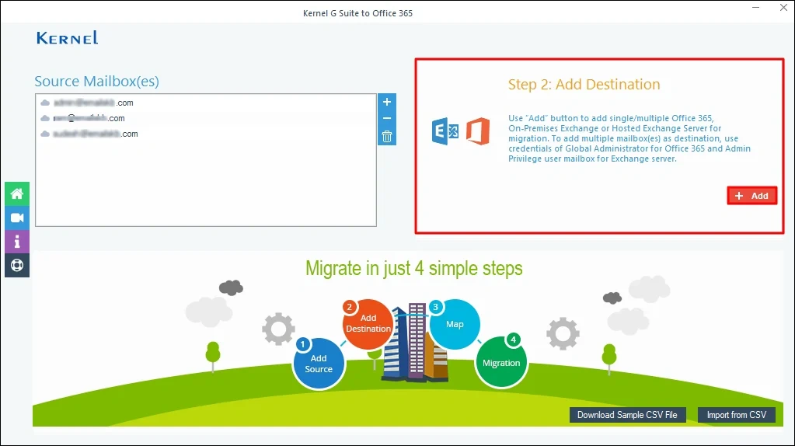Screen dimensions: 795x446
Task: Select the mailbox entry starting with admin
Action: coord(87,103)
